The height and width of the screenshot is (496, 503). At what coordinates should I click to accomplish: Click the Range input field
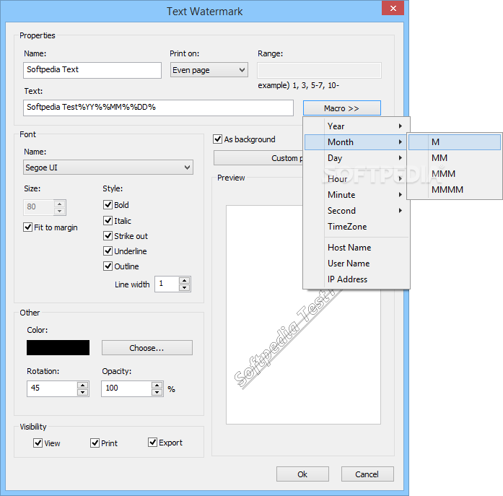[x=319, y=70]
